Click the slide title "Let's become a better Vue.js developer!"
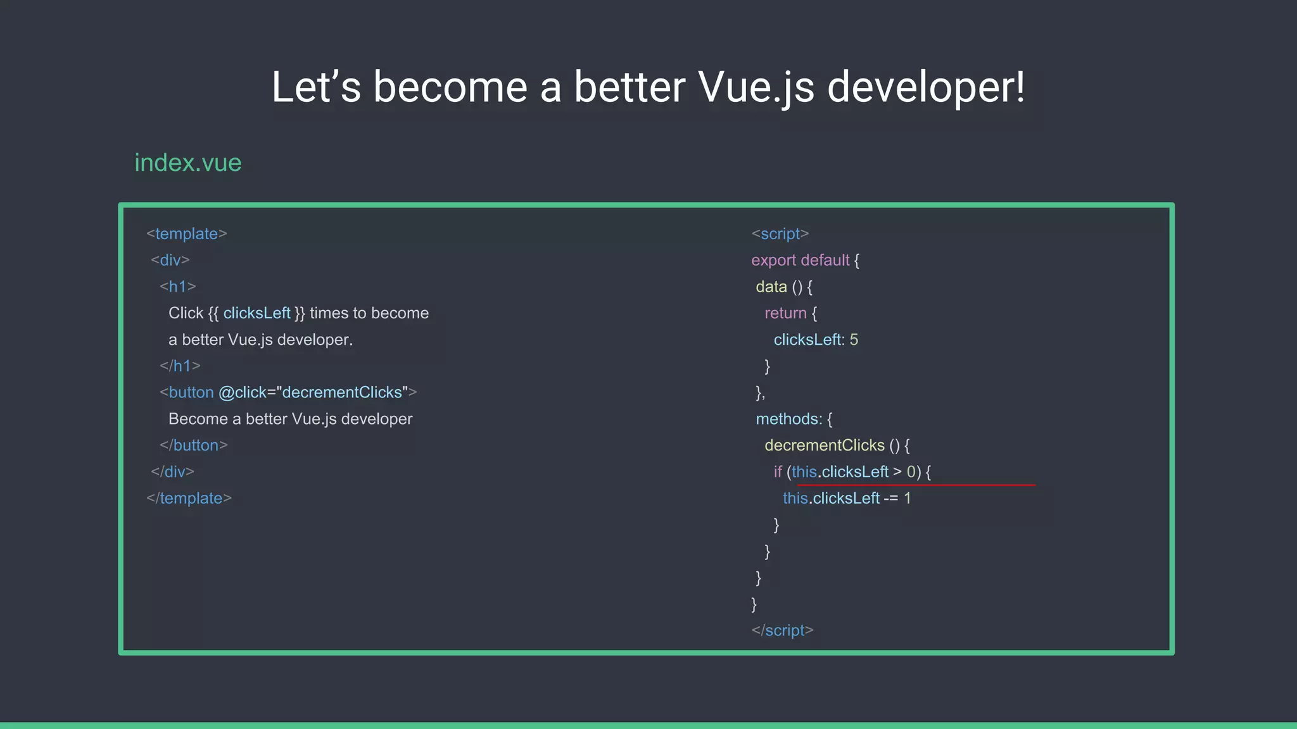This screenshot has width=1297, height=729. [x=648, y=87]
